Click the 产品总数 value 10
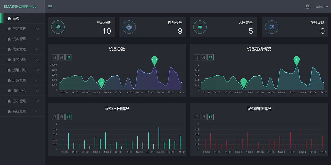Image resolution: width=331 pixels, height=165 pixels. pyautogui.click(x=107, y=31)
